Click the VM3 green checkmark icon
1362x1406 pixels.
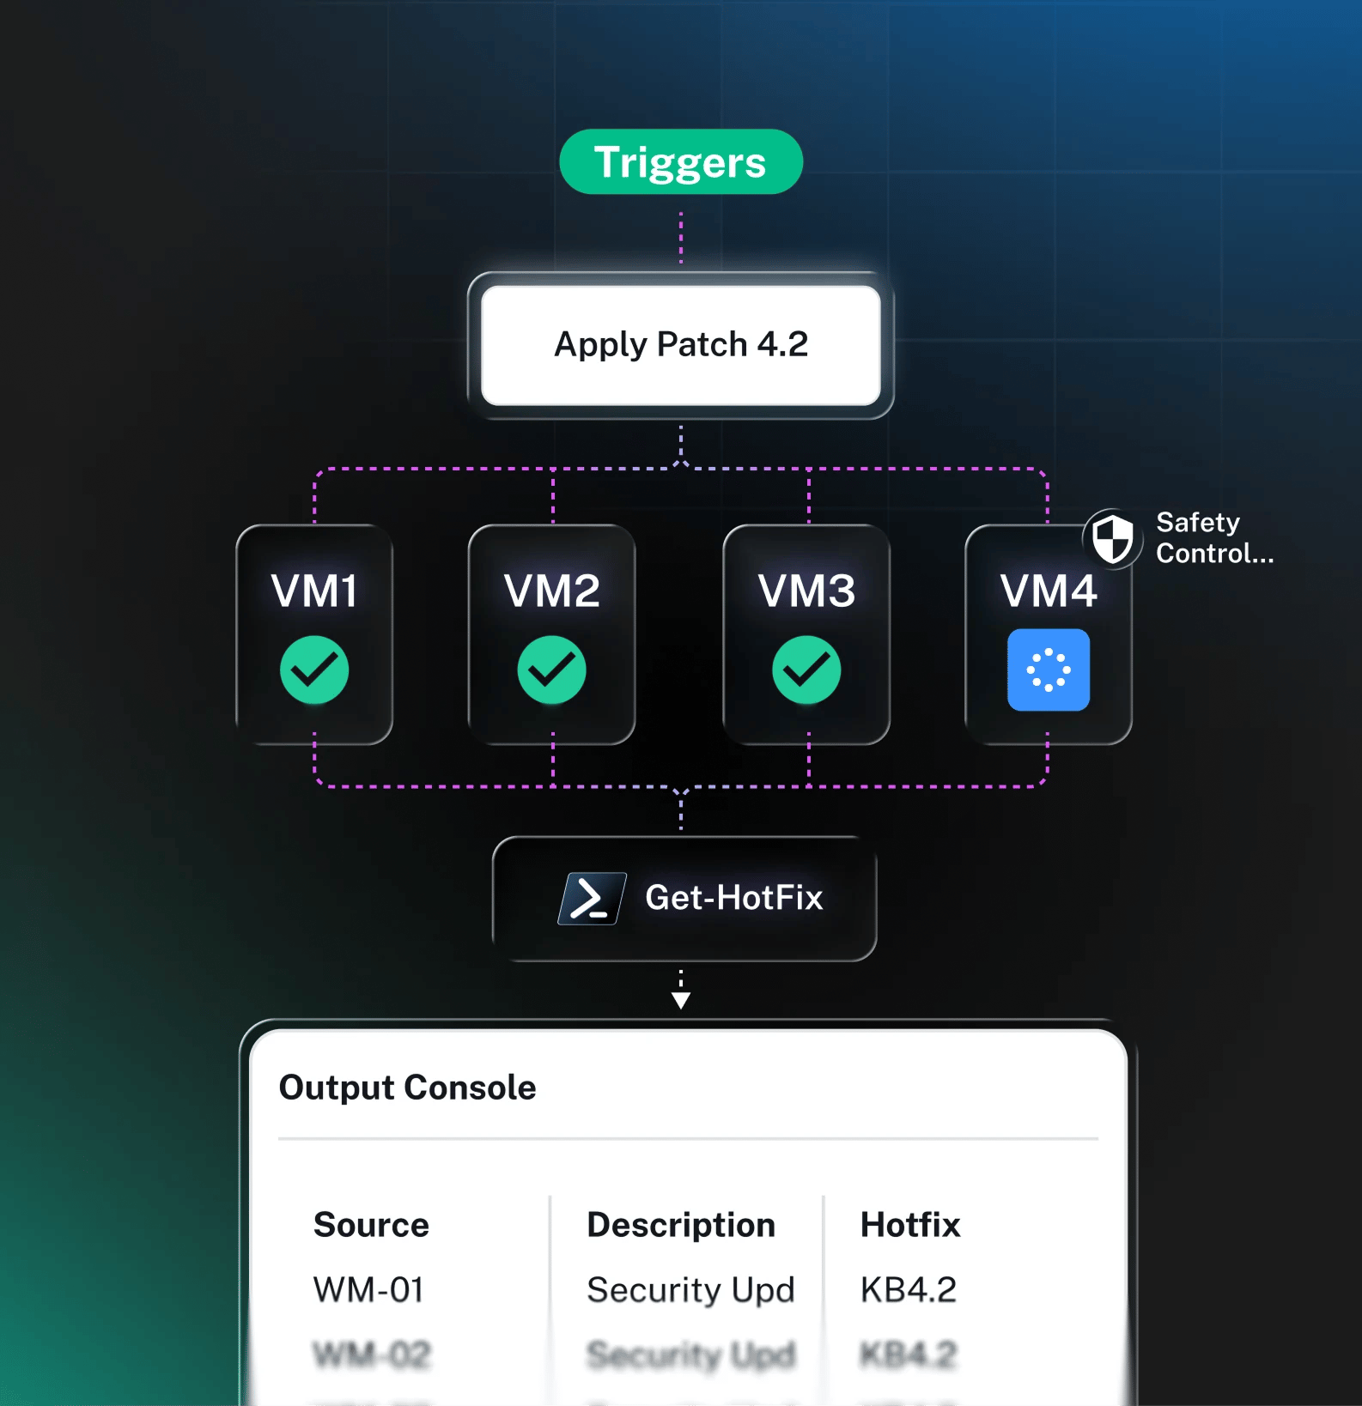pyautogui.click(x=806, y=670)
